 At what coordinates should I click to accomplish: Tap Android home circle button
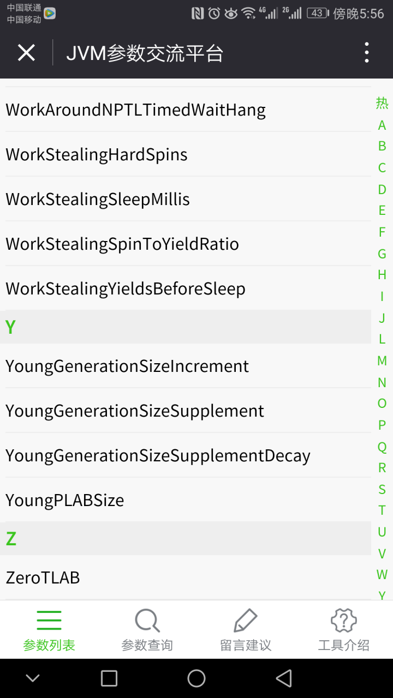196,678
